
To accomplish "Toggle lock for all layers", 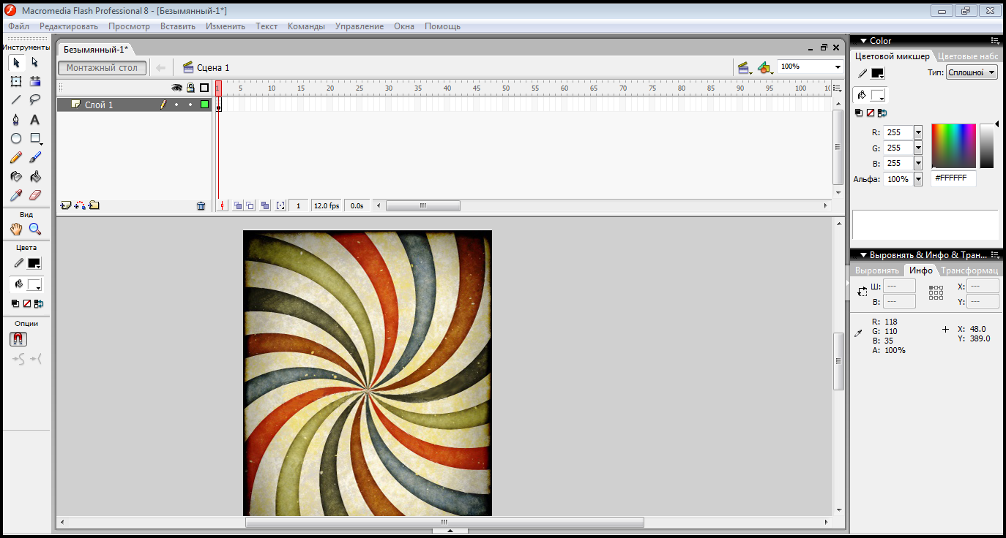I will (190, 88).
